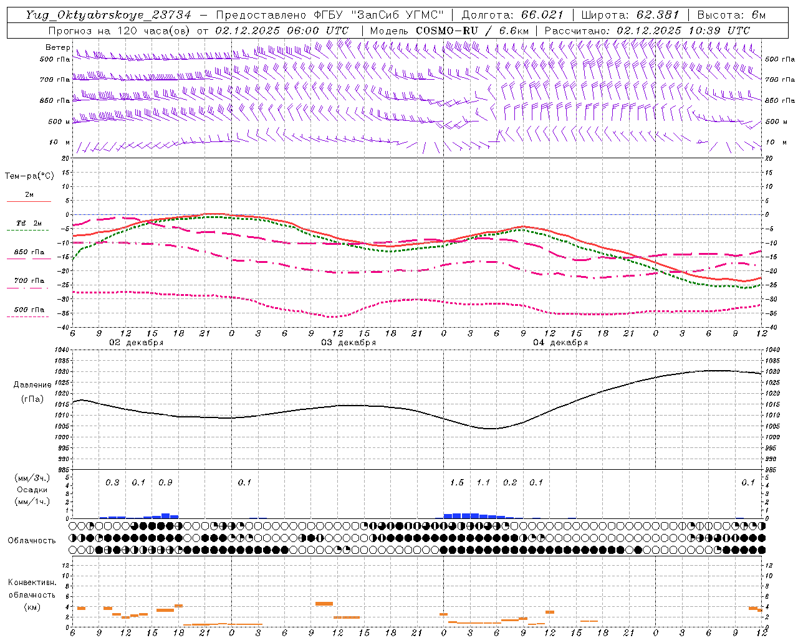Click the date label 03 декабря
The width and height of the screenshot is (798, 638).
point(349,343)
